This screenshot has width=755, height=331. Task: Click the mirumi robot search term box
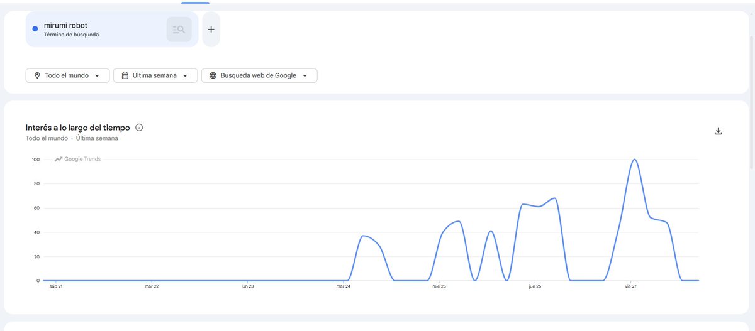(x=112, y=30)
